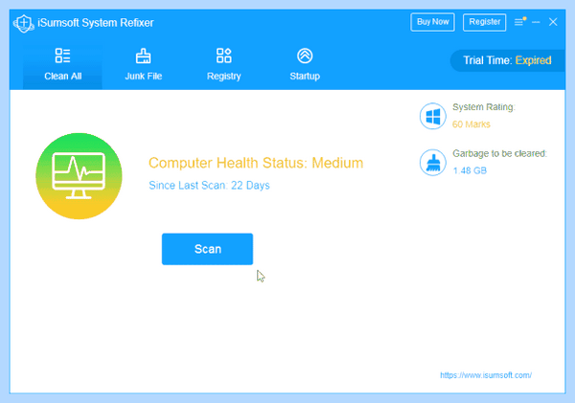Image resolution: width=575 pixels, height=403 pixels.
Task: Click the iSumsoft shield logo icon
Action: tap(23, 23)
